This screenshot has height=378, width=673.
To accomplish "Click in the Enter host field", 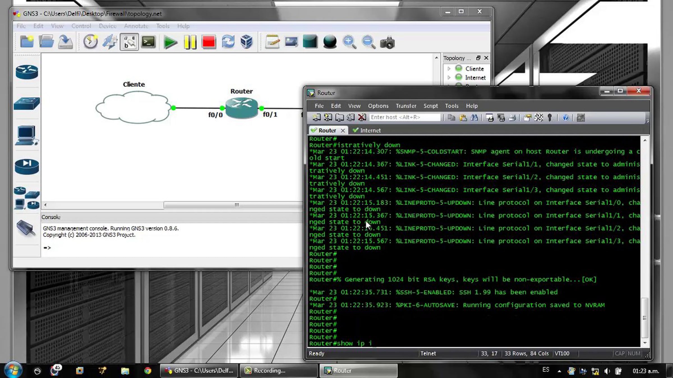I will pyautogui.click(x=405, y=117).
